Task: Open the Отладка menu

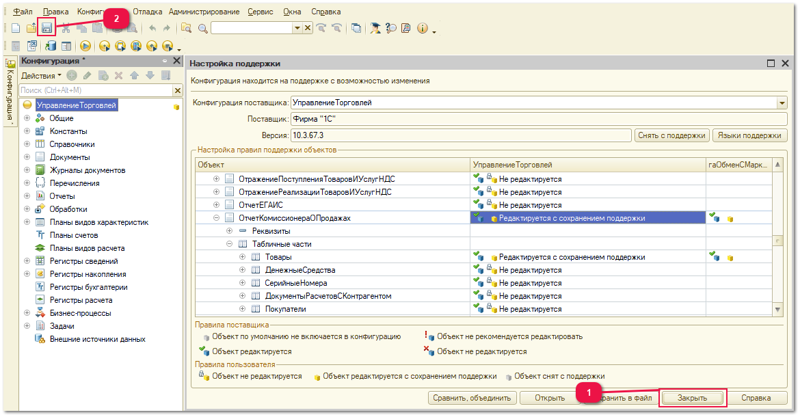Action: (x=148, y=11)
